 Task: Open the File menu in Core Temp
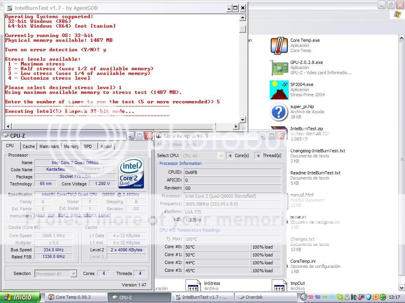point(161,144)
